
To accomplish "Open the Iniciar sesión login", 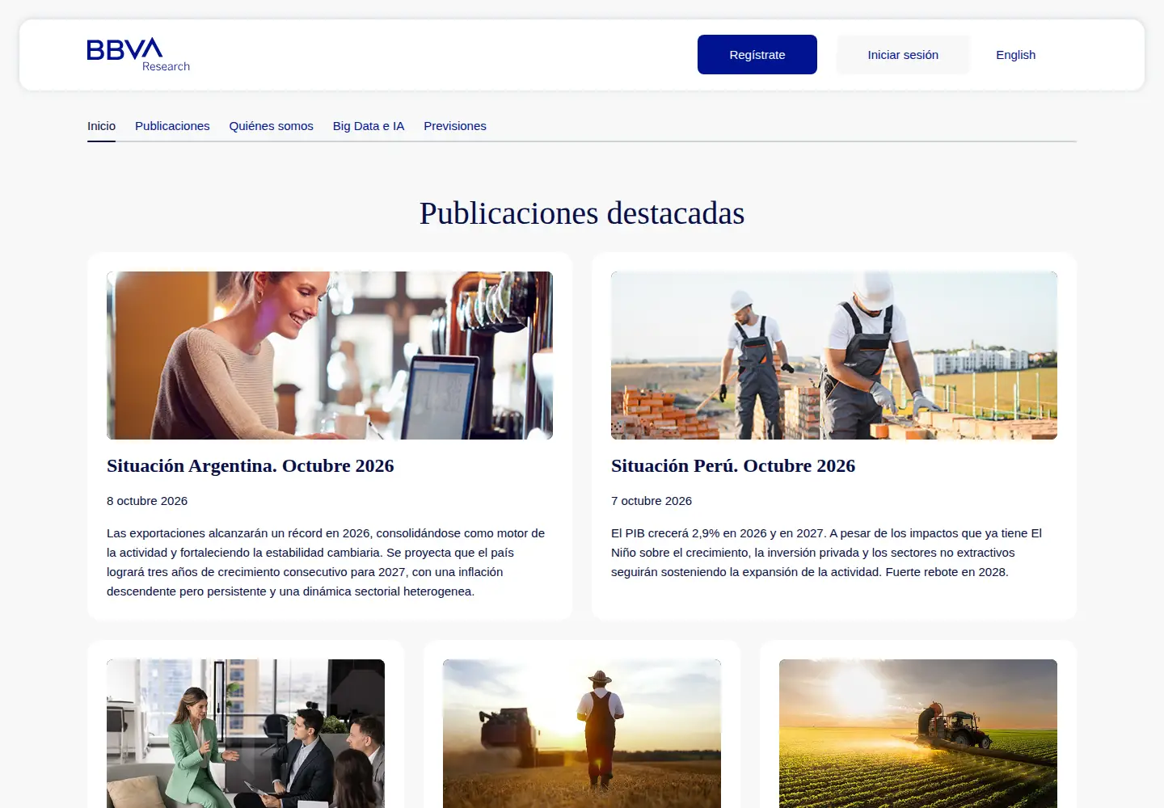I will click(x=903, y=55).
